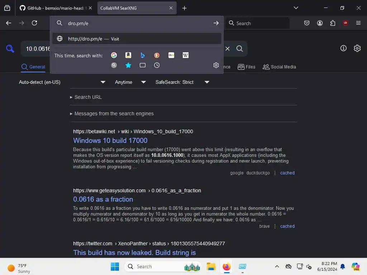Open the Firefox hamburger application menu
This screenshot has width=367, height=275.
click(358, 23)
